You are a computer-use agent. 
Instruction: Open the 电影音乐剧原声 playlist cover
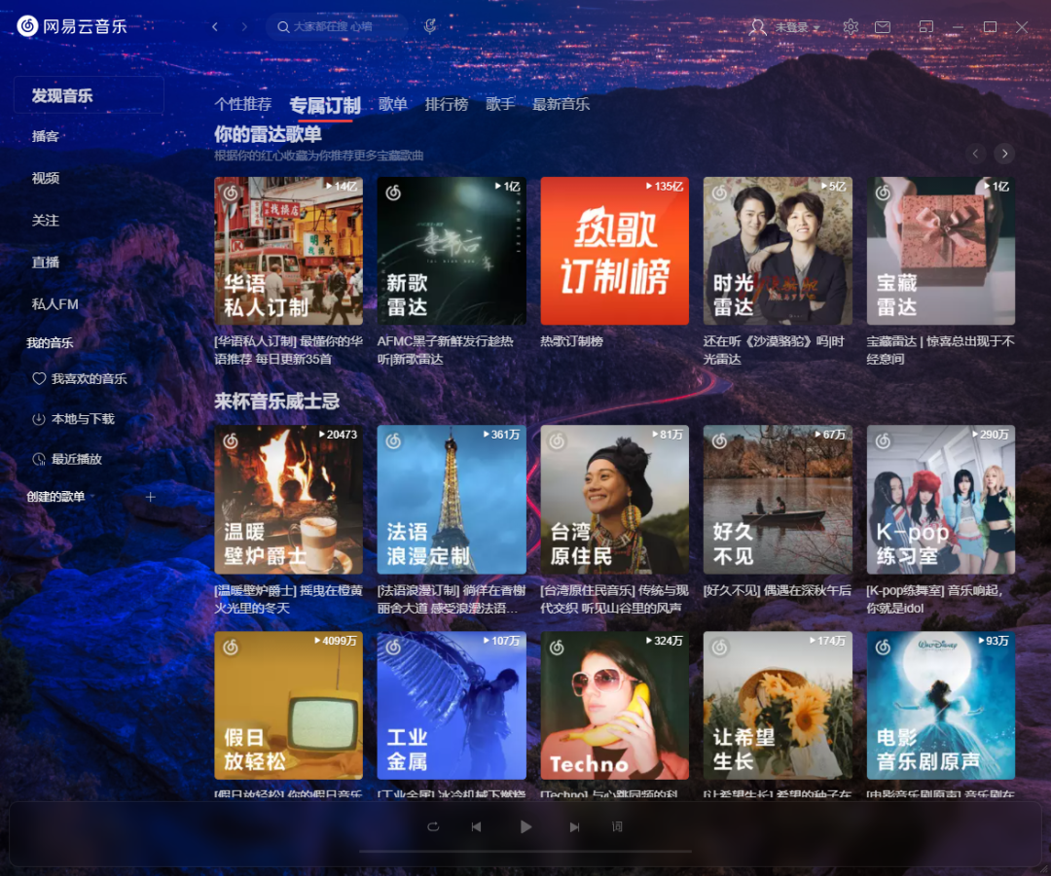coord(941,706)
